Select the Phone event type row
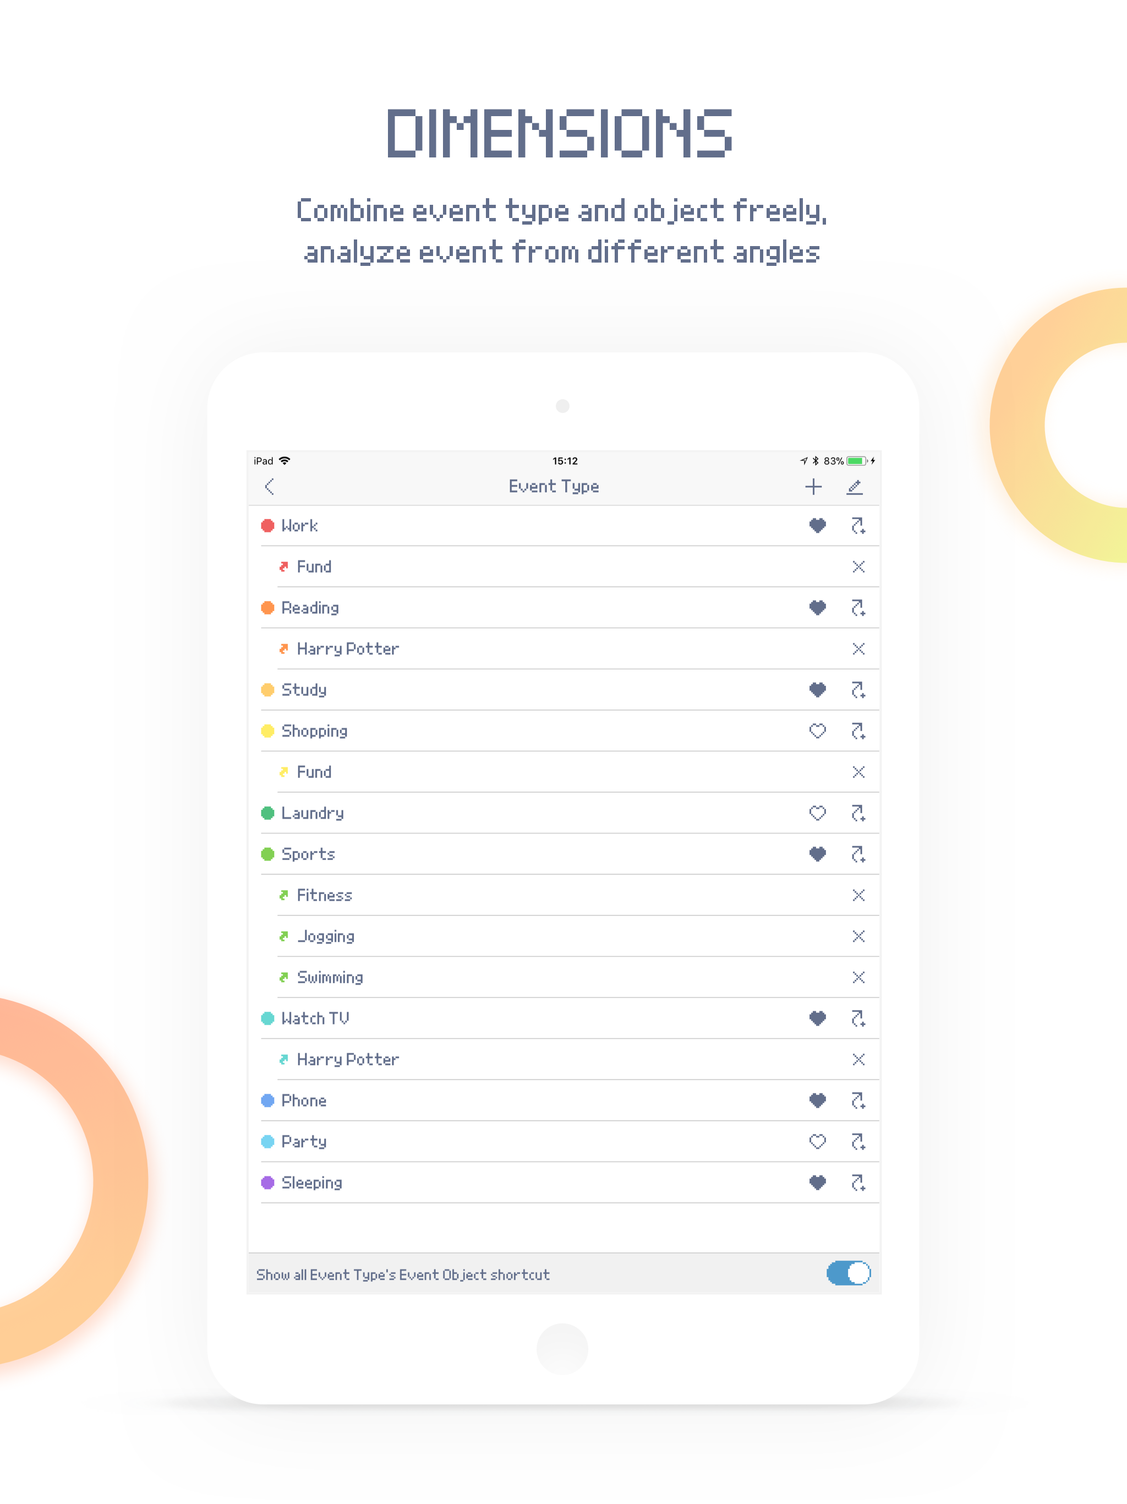 (x=304, y=1101)
